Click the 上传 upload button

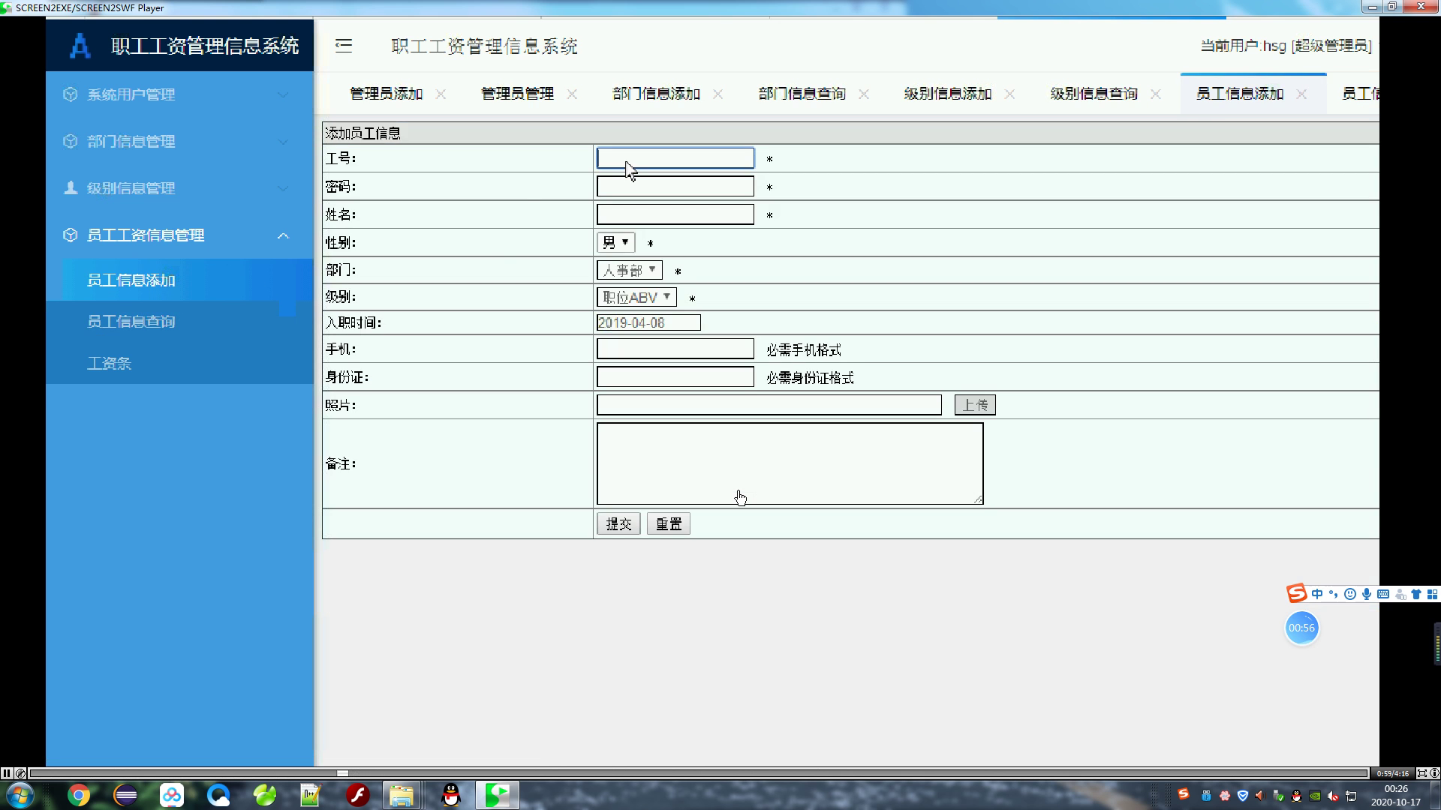click(975, 405)
